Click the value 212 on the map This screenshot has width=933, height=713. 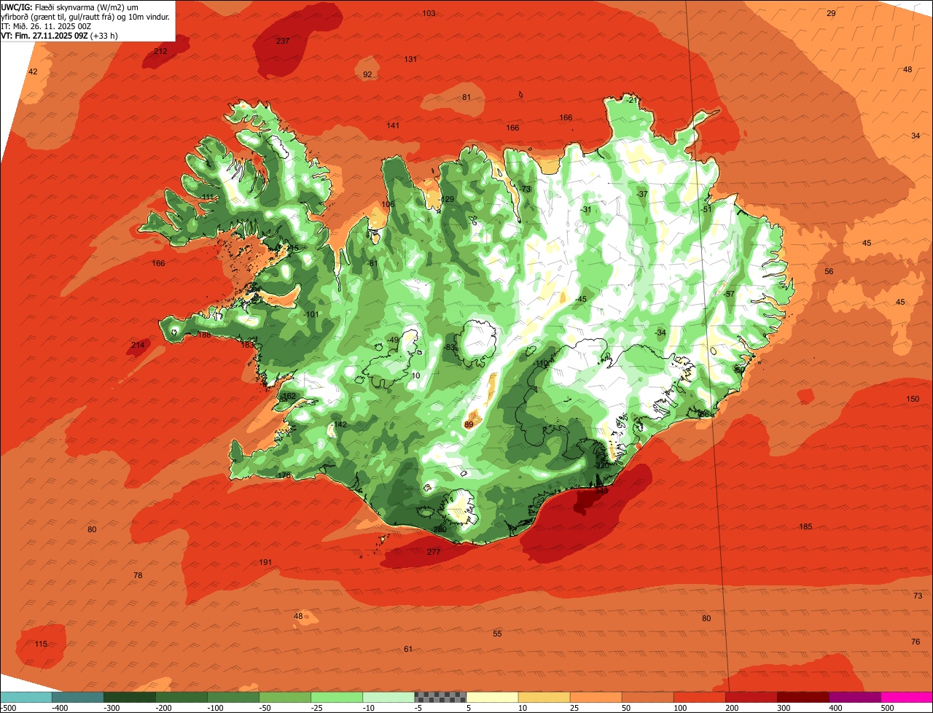(160, 51)
